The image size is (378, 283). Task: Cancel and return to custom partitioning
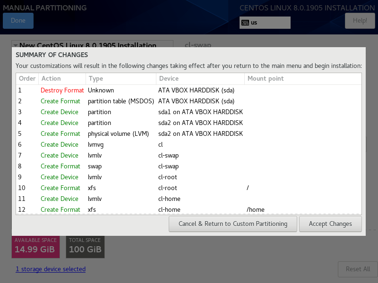(x=232, y=224)
